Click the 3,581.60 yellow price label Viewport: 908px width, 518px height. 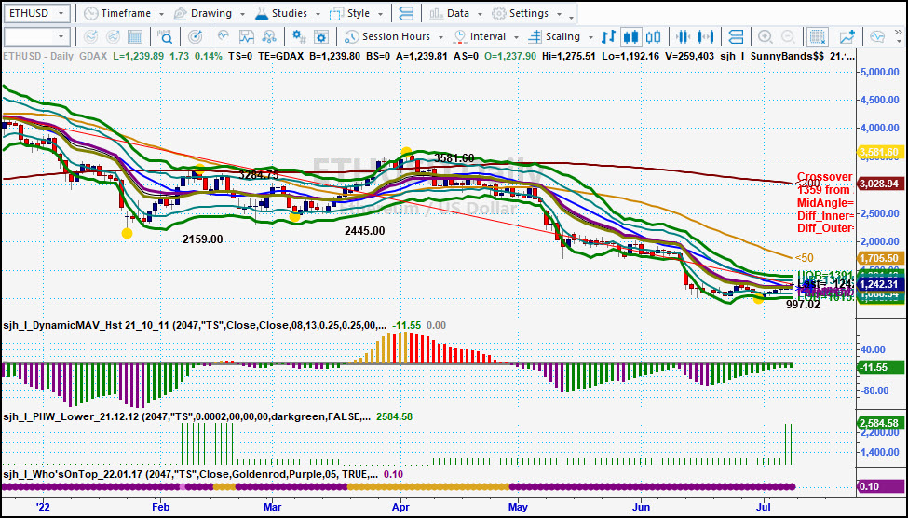pos(880,152)
